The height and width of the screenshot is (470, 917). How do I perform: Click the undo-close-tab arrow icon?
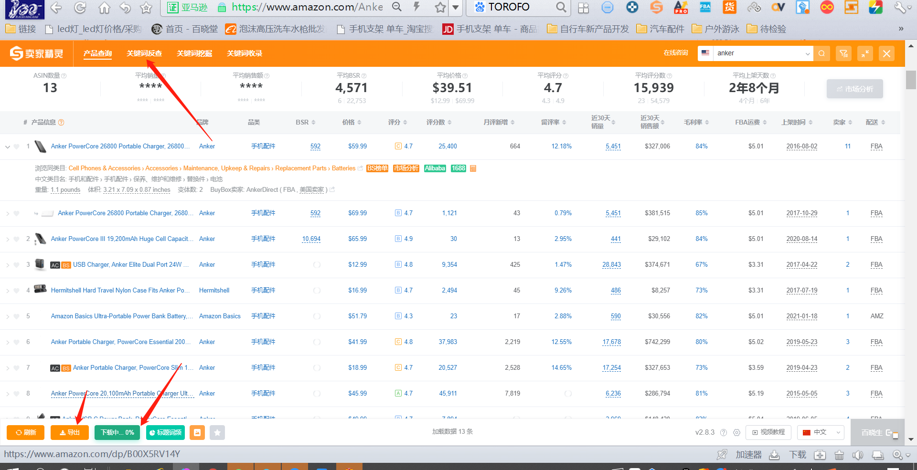[125, 8]
